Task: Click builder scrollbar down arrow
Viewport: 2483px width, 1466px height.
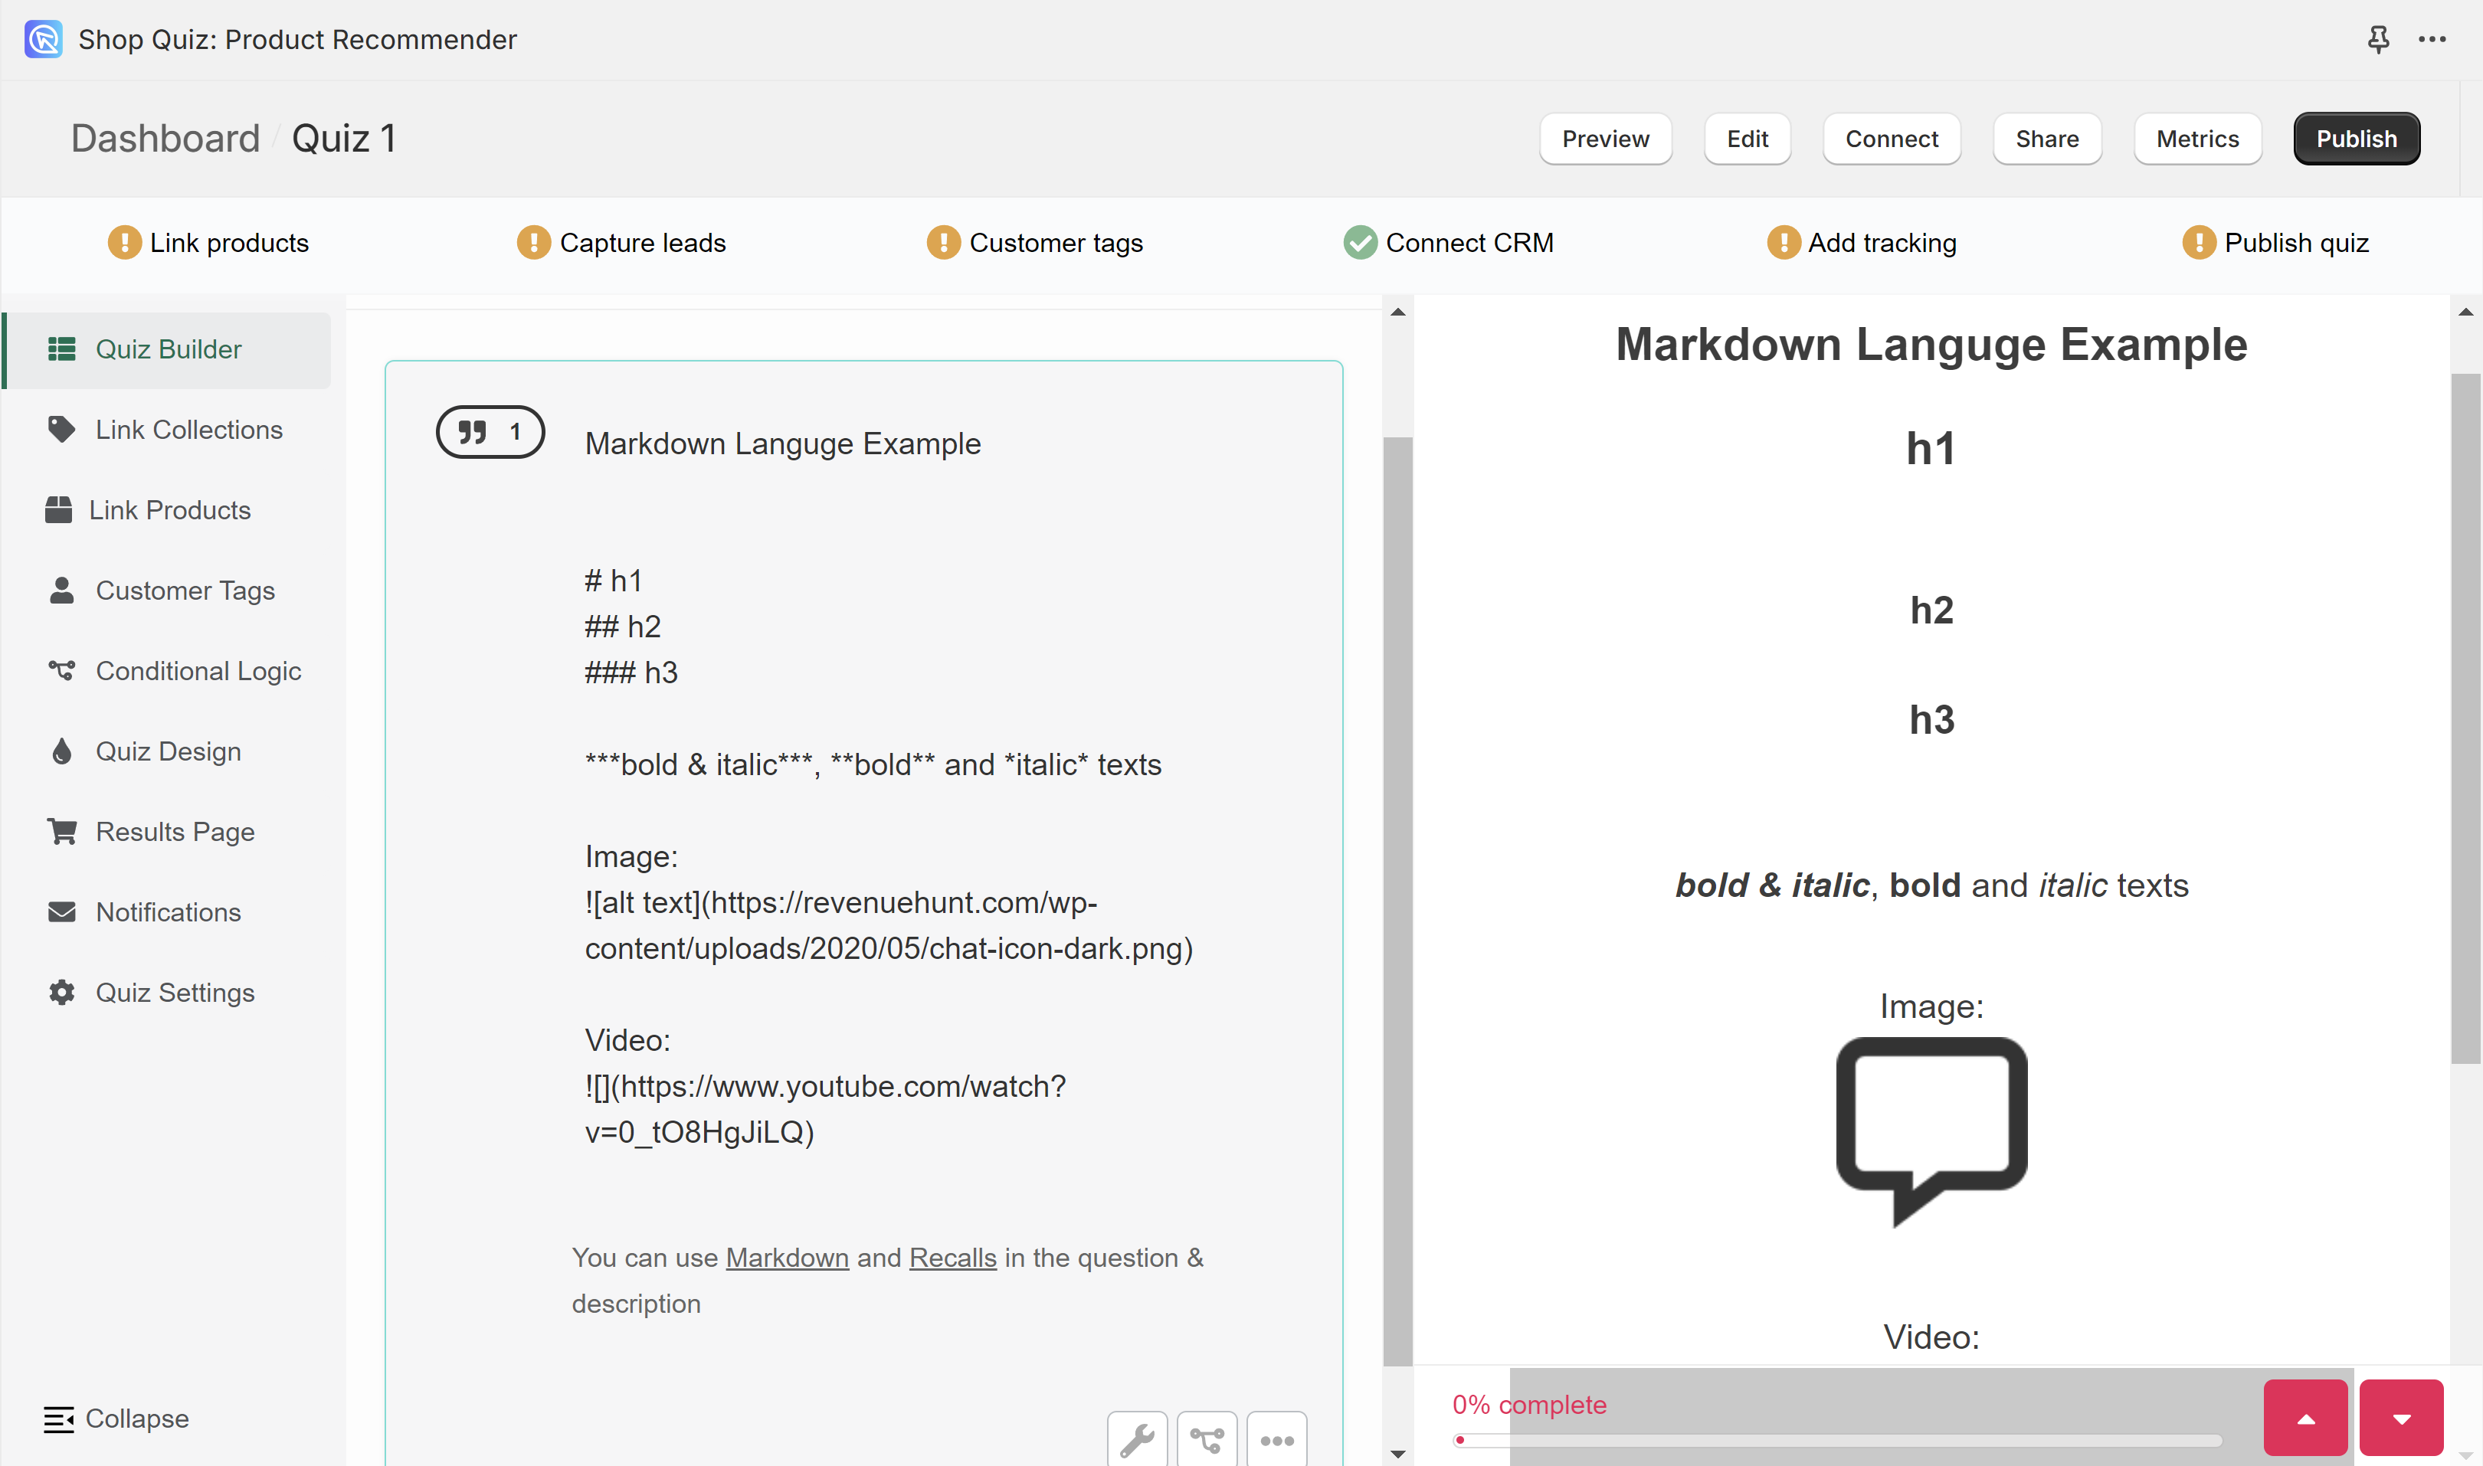Action: tap(1397, 1453)
